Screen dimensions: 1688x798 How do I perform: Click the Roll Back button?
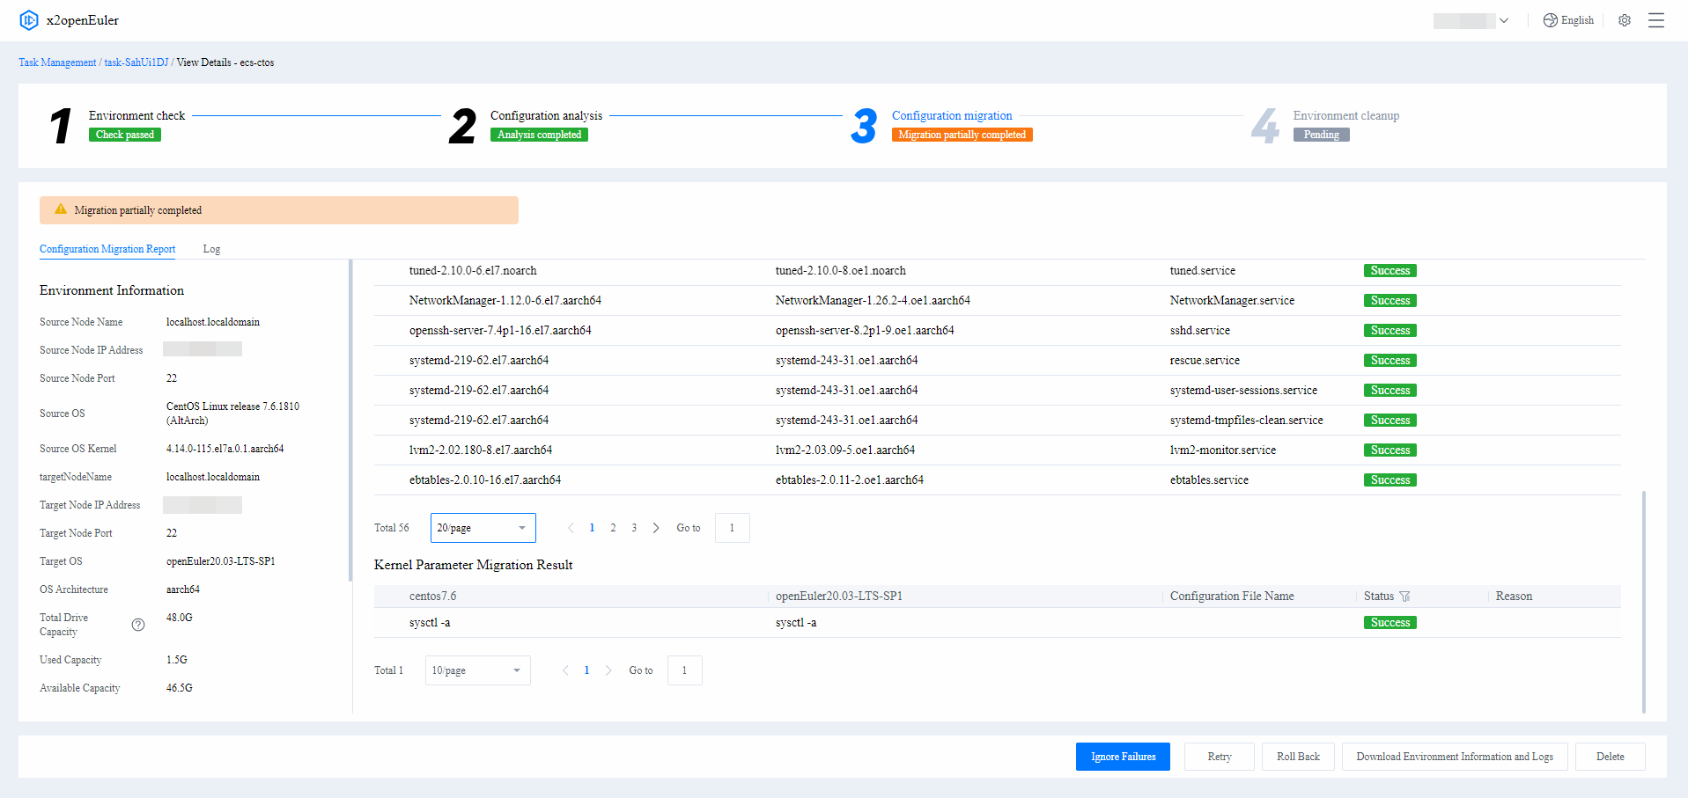pos(1298,757)
